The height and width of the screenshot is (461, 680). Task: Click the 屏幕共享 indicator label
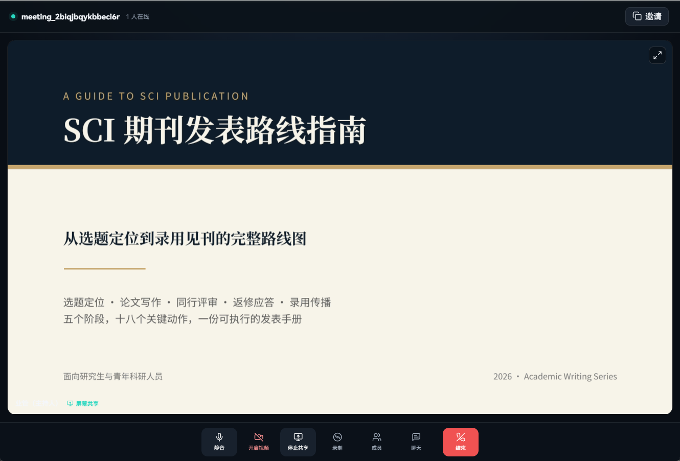pos(83,404)
